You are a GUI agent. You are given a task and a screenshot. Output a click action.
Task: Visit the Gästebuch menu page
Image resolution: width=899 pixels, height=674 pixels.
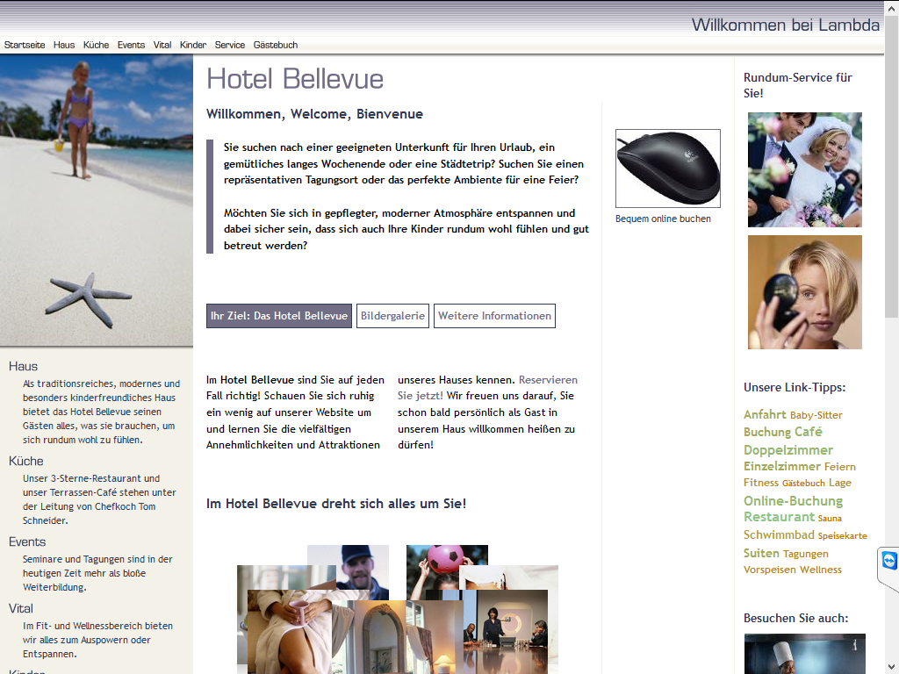pos(276,45)
